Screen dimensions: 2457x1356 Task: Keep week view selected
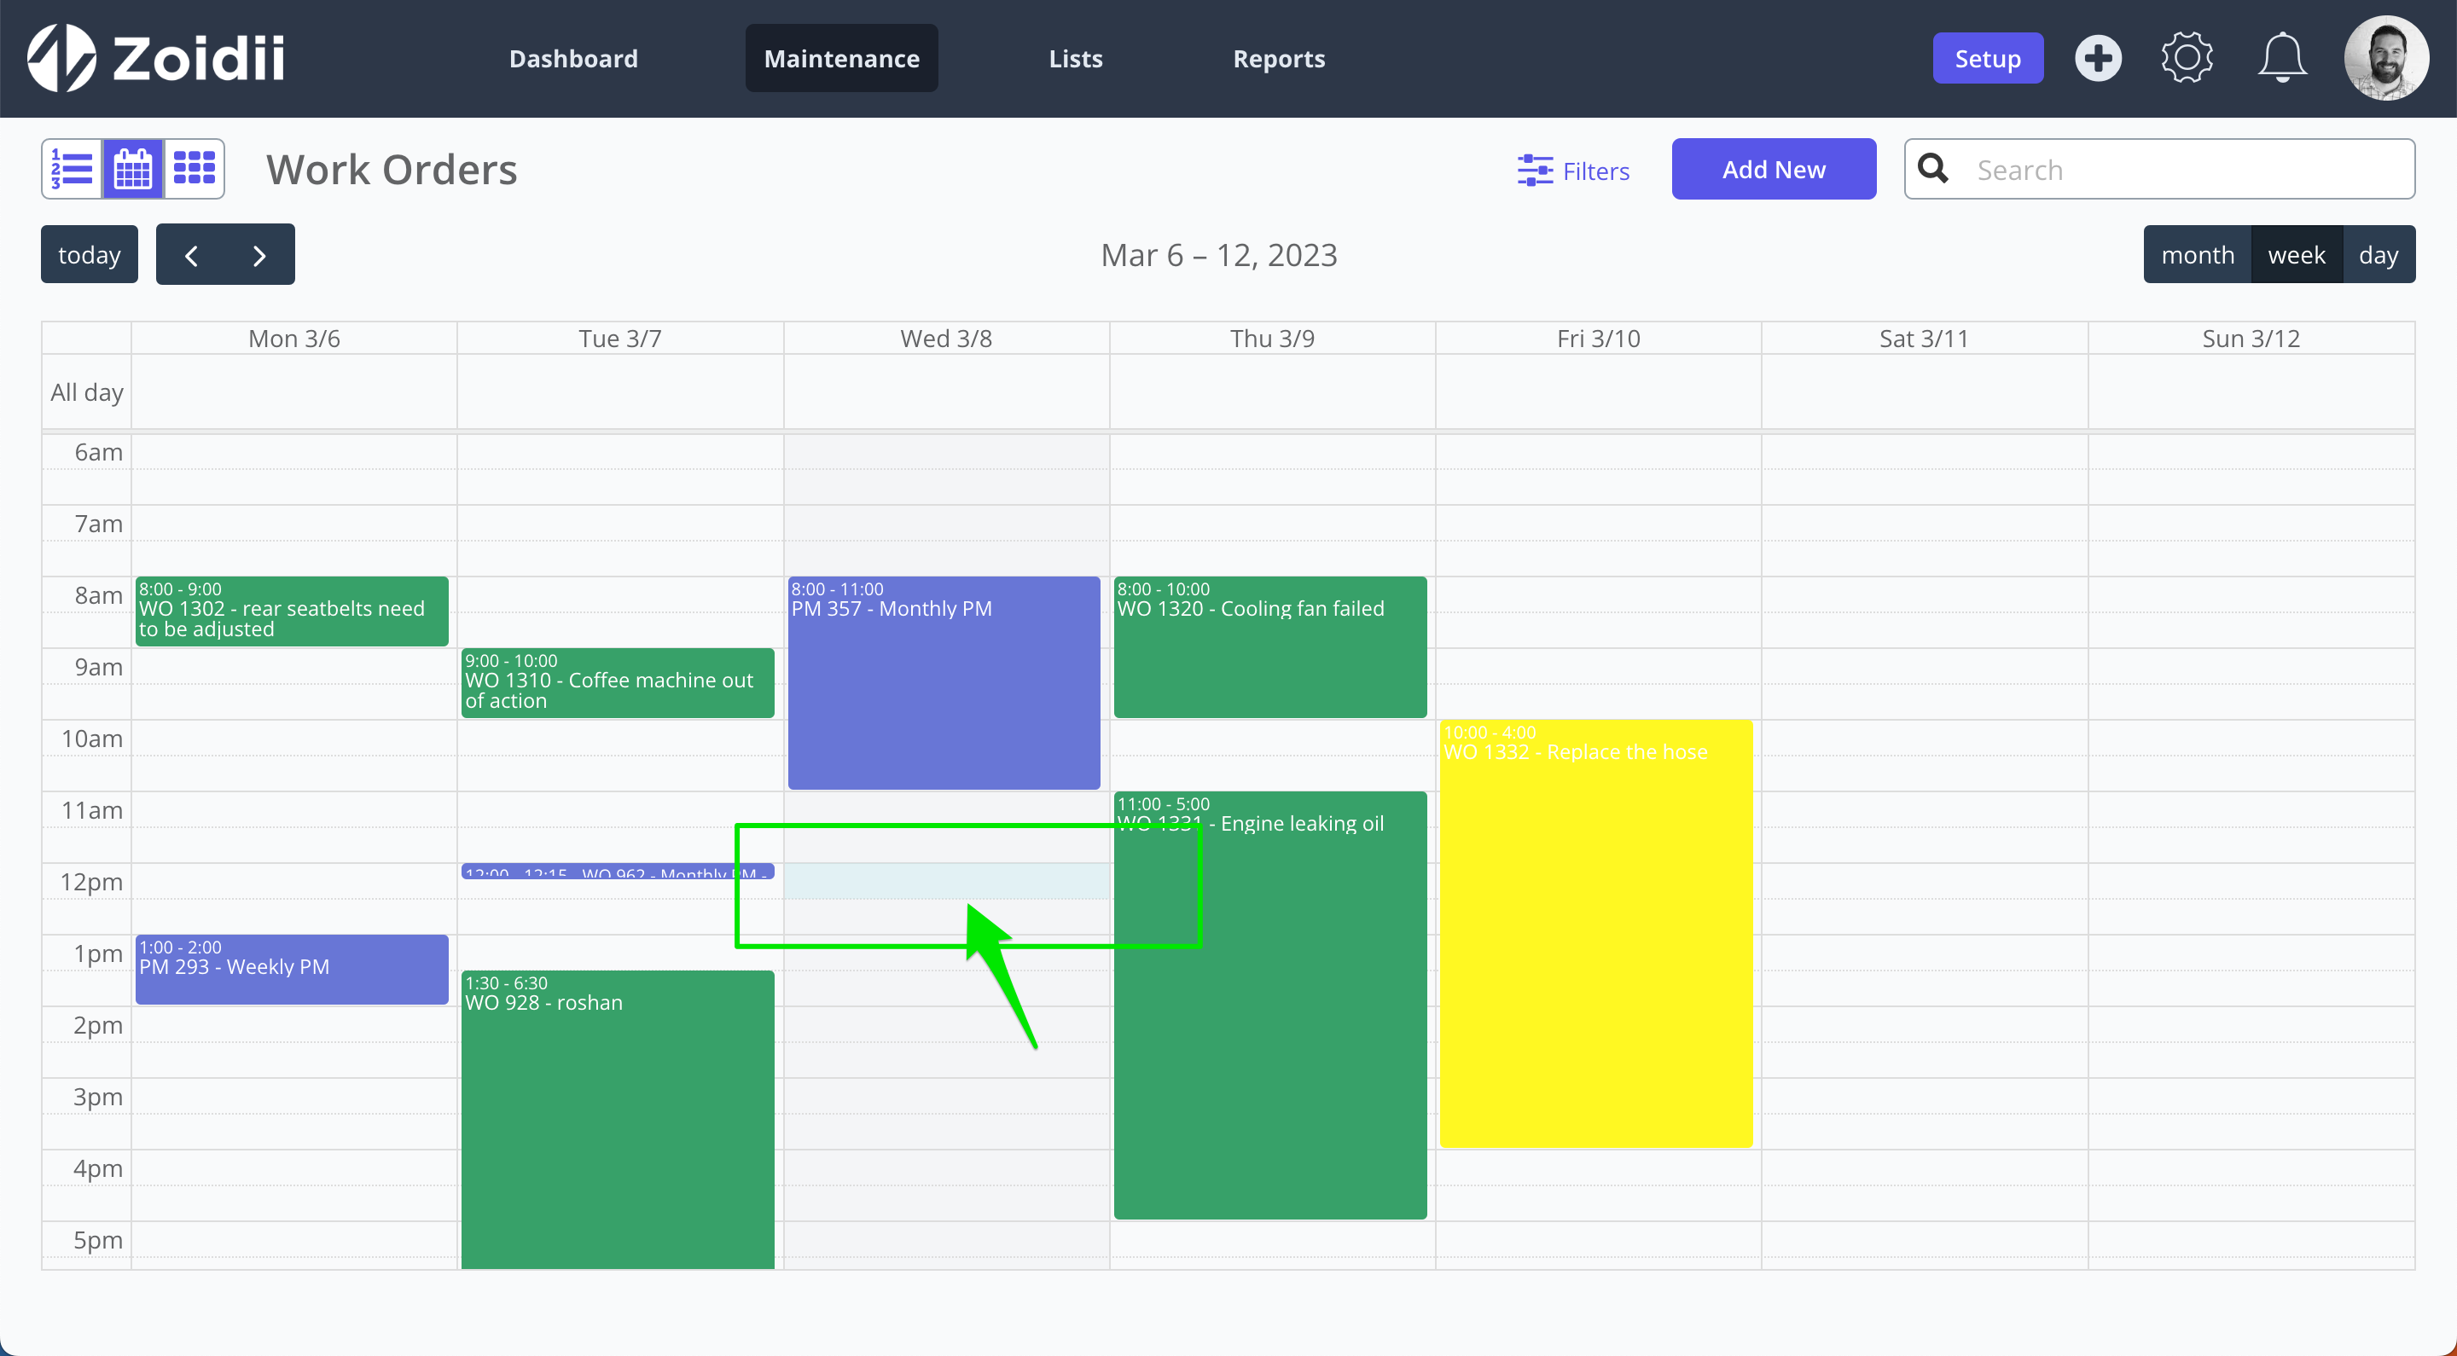(2297, 253)
